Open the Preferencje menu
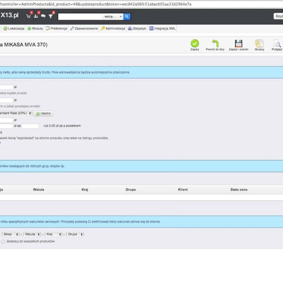The image size is (283, 283). point(56,28)
